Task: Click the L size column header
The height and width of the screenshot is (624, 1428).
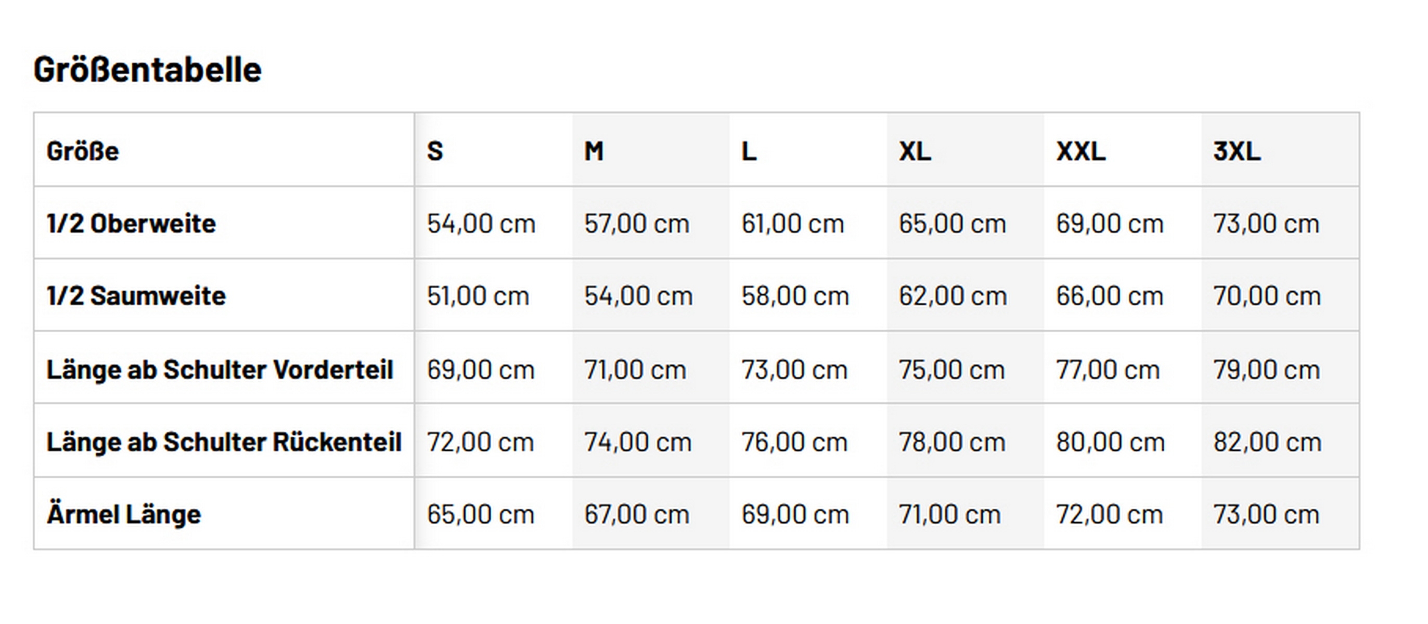Action: (749, 151)
